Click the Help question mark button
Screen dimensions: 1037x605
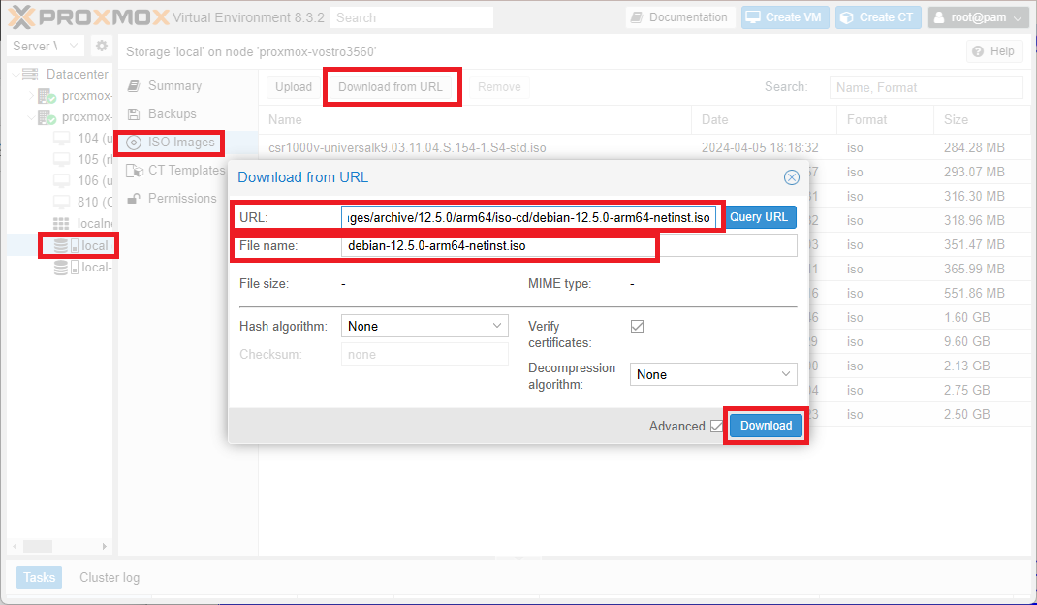pyautogui.click(x=994, y=51)
